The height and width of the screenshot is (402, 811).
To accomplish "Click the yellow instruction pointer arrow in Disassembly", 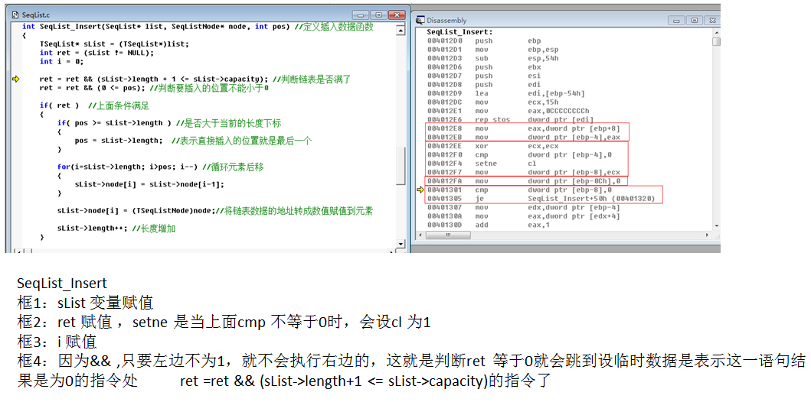I will [420, 190].
